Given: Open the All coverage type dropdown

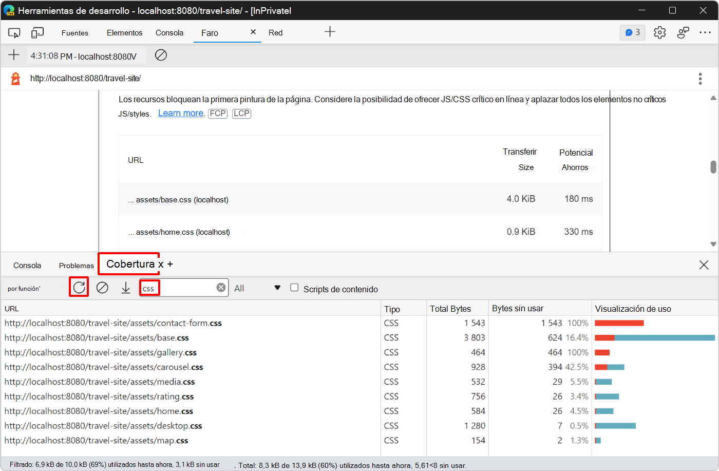Looking at the screenshot, I should [x=257, y=288].
